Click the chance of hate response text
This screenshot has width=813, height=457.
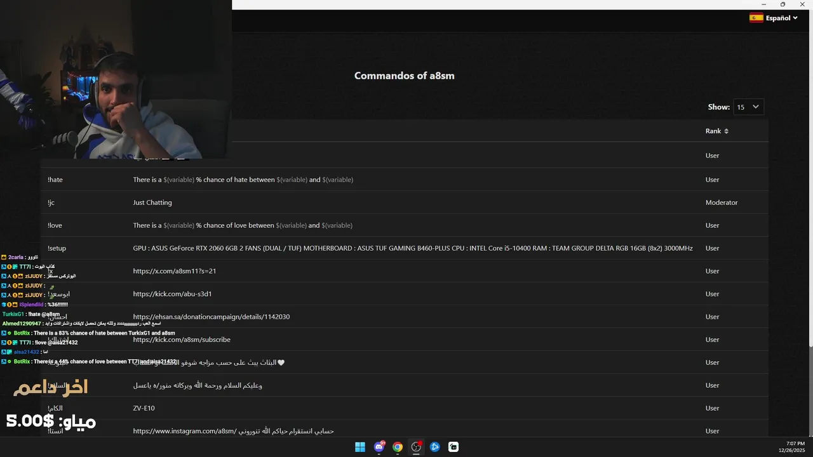click(243, 180)
